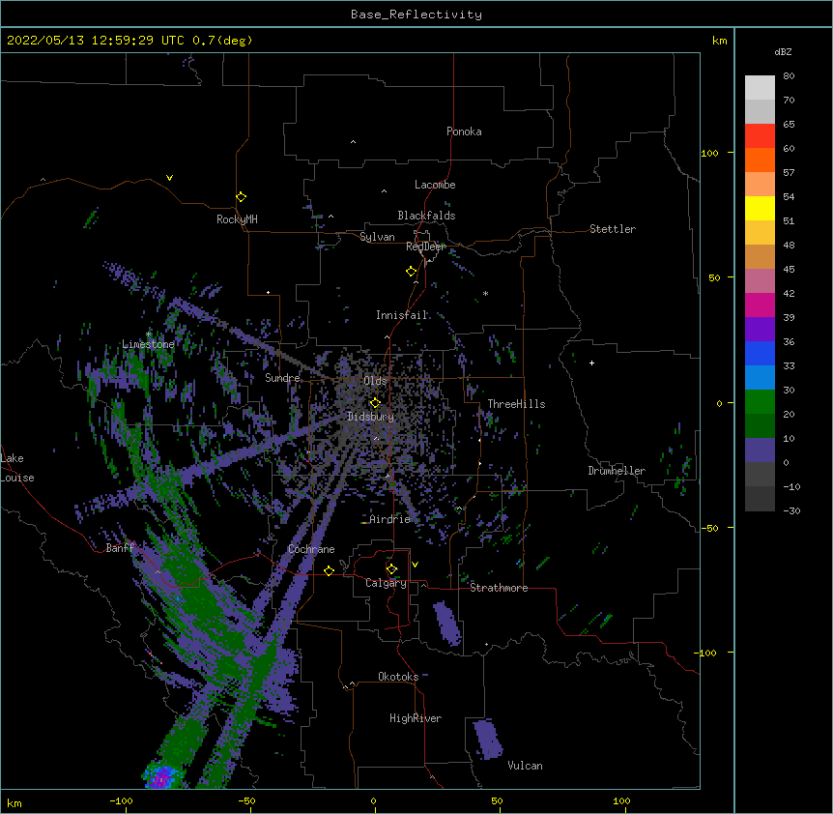The image size is (833, 814).
Task: Click the Calgary city label
Action: coord(386,583)
